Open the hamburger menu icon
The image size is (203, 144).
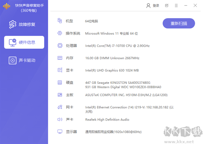coord(176,6)
